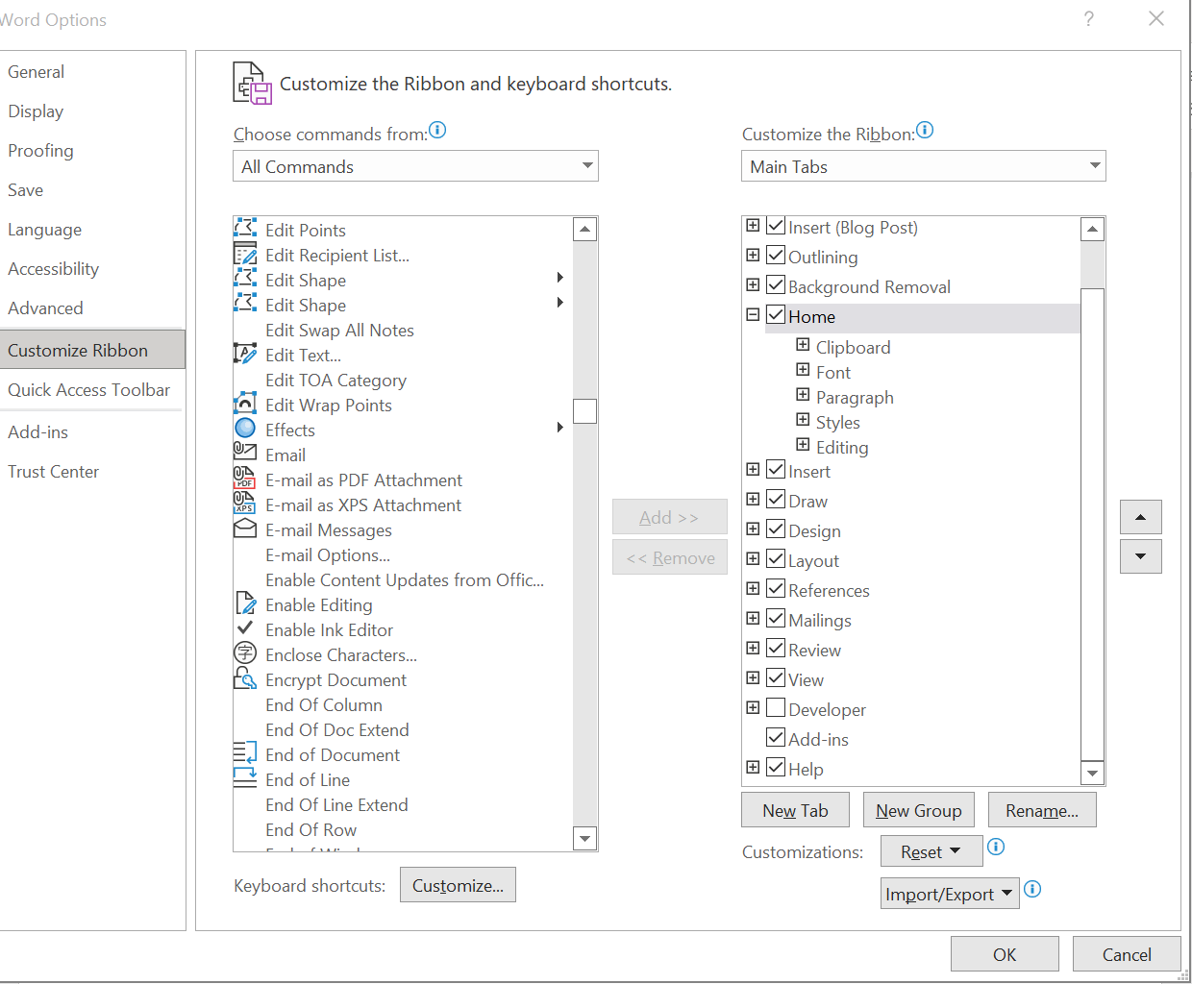Open the Trust Center page

click(x=92, y=472)
